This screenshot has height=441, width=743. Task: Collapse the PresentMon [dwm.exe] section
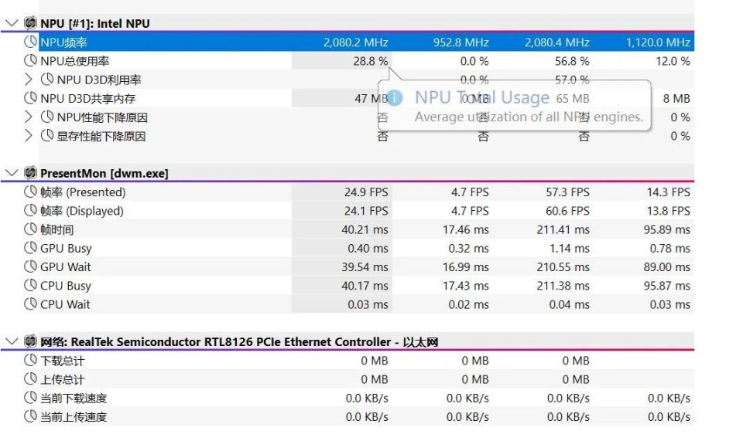pos(11,173)
